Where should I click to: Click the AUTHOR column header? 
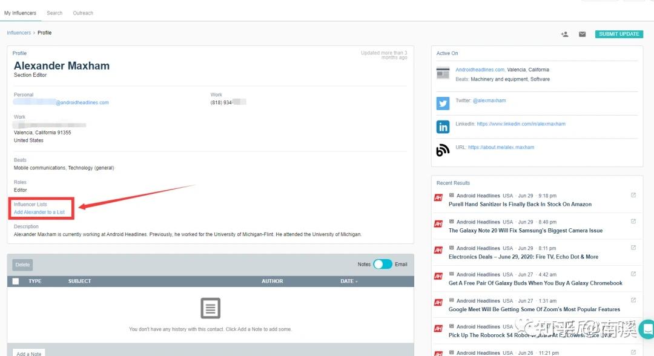[272, 282]
